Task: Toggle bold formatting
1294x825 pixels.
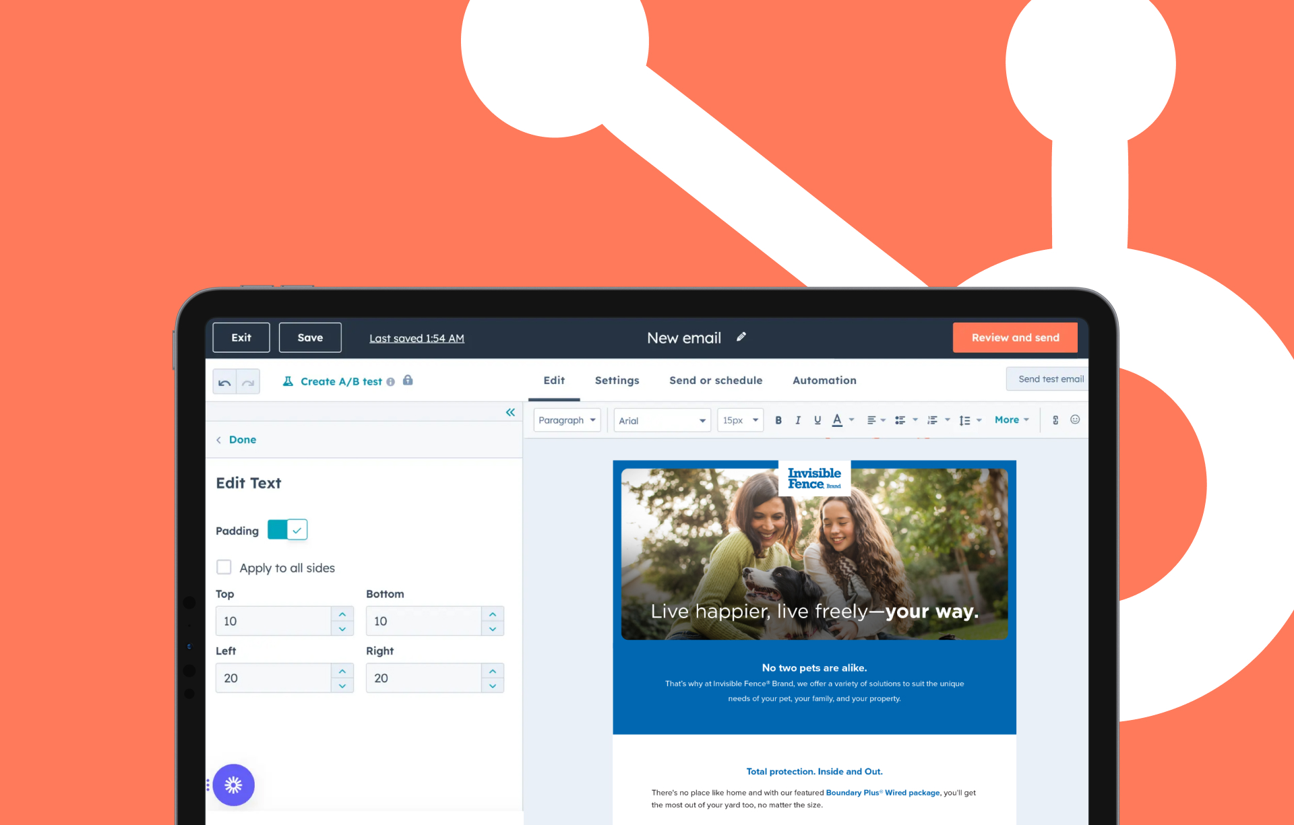Action: point(778,420)
